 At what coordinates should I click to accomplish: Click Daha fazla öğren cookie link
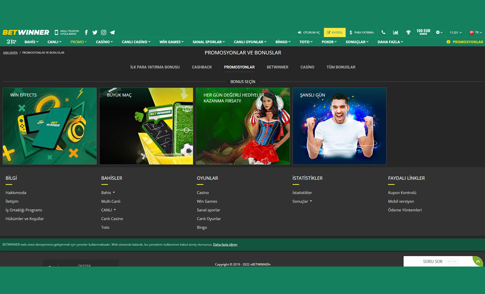(225, 244)
